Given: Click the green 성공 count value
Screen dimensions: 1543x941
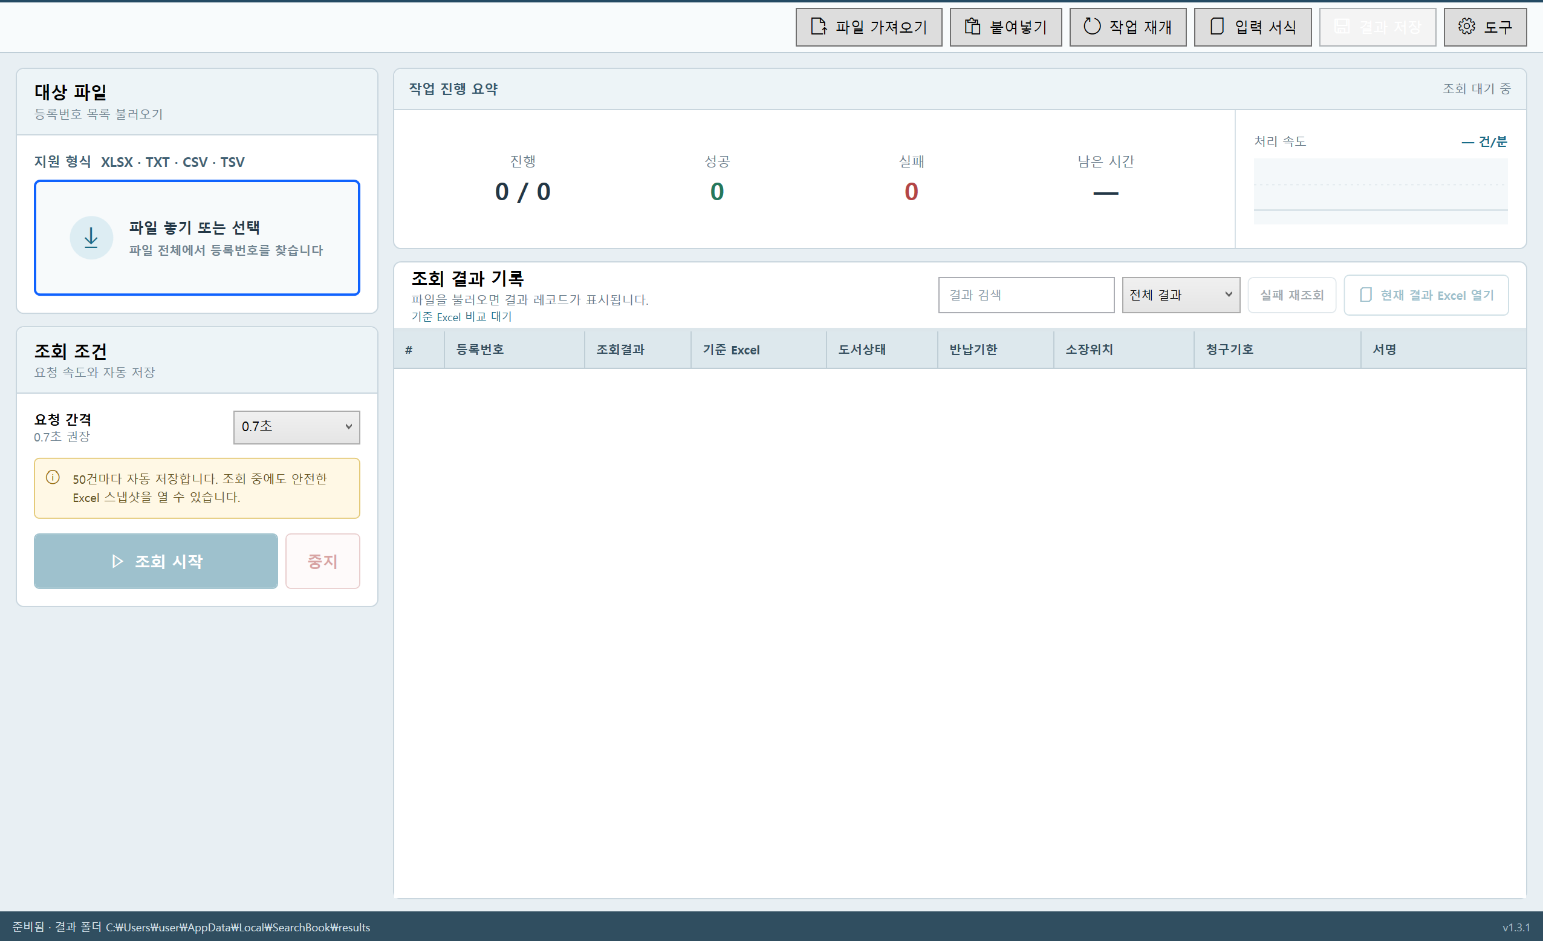Looking at the screenshot, I should [717, 192].
